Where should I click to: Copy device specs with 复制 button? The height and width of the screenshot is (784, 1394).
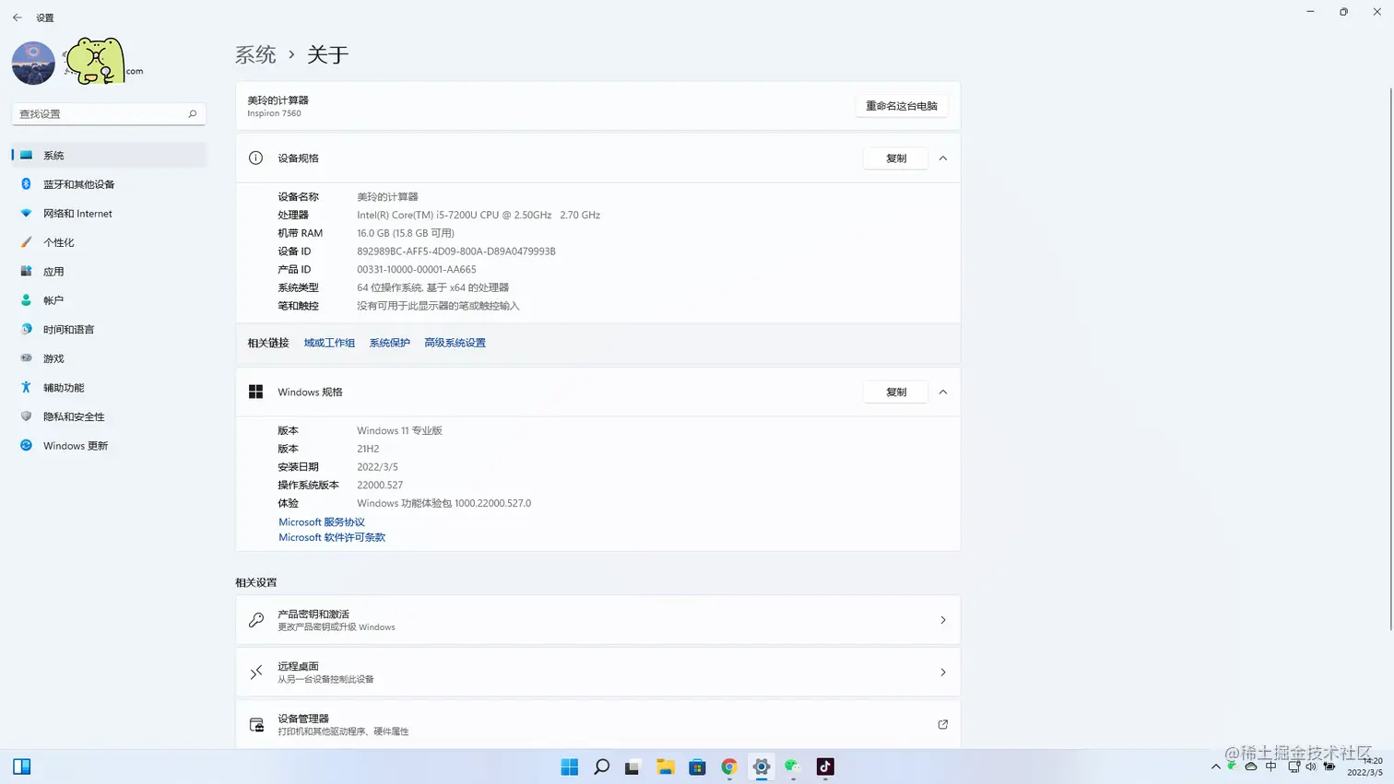896,158
